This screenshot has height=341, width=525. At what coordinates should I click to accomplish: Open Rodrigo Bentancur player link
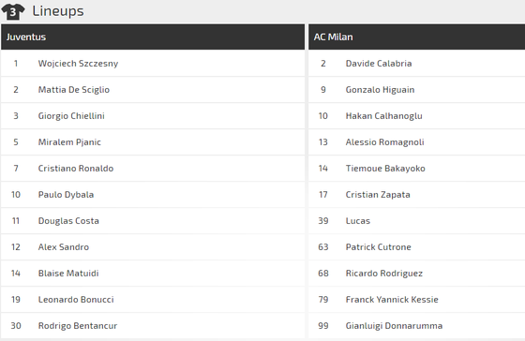click(x=78, y=326)
